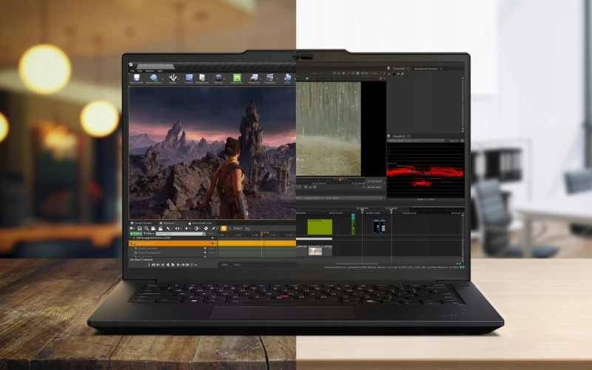Open the Help menu
Viewport: 592px width, 370px height.
pos(160,70)
